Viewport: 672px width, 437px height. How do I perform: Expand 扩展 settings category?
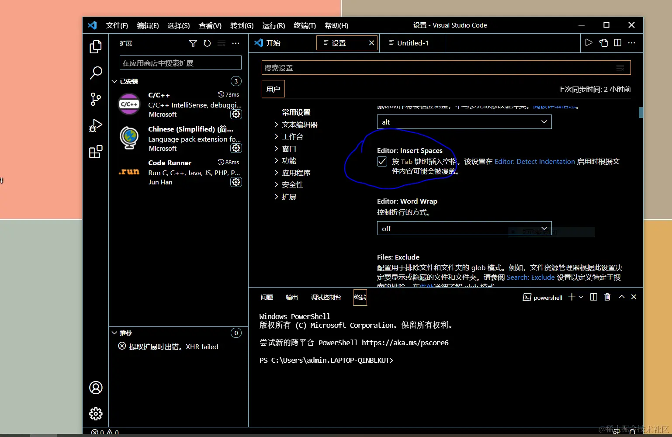click(x=285, y=197)
